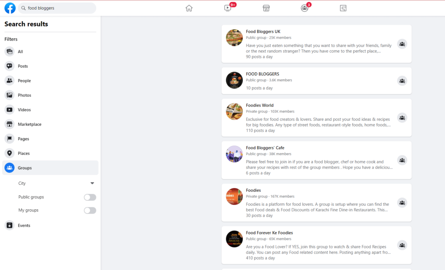Filter results by Events label
445x270 pixels.
click(x=24, y=225)
